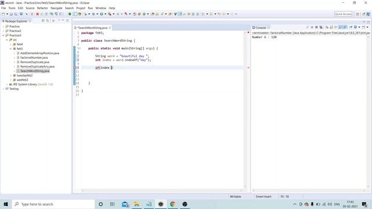372x209 pixels.
Task: Click the Windows Start button
Action: (6, 204)
